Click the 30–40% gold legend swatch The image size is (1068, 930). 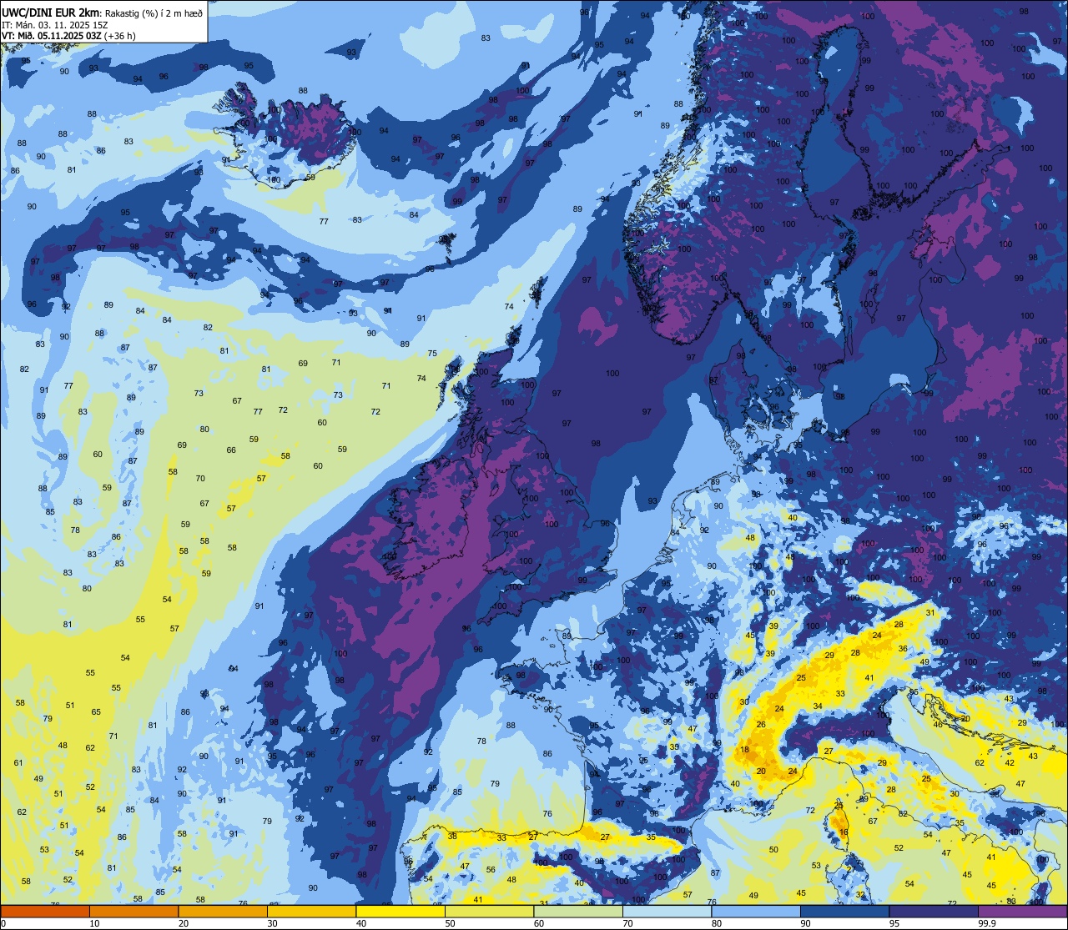click(x=311, y=911)
